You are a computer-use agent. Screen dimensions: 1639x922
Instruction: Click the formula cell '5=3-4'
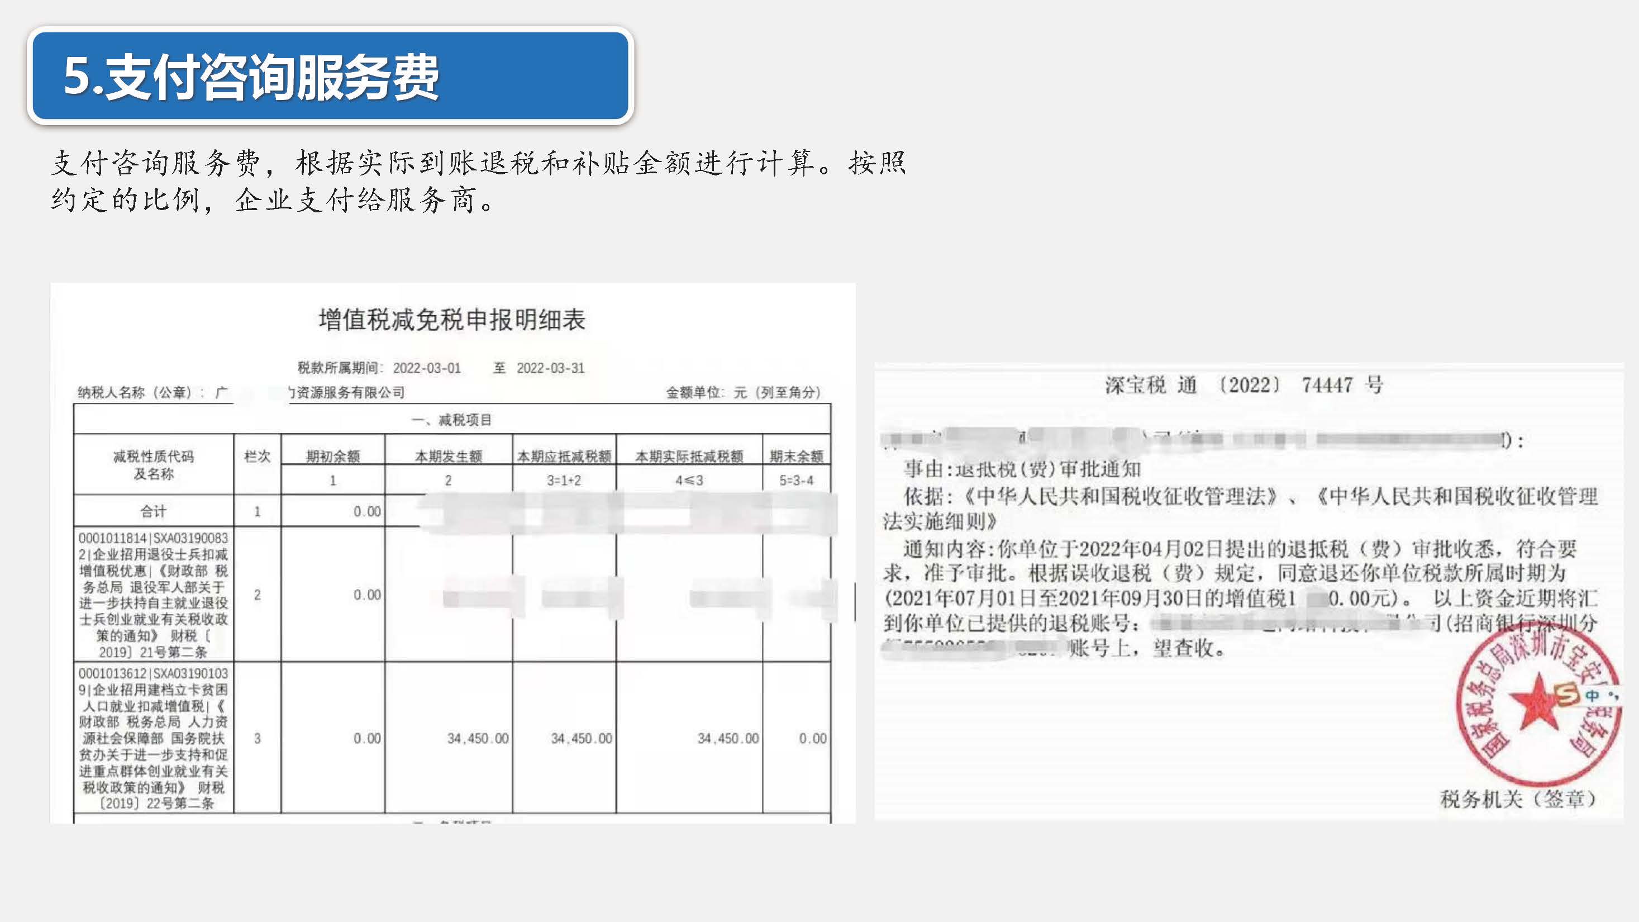tap(797, 481)
